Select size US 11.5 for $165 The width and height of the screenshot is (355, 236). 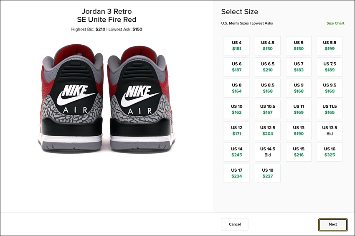click(x=330, y=109)
